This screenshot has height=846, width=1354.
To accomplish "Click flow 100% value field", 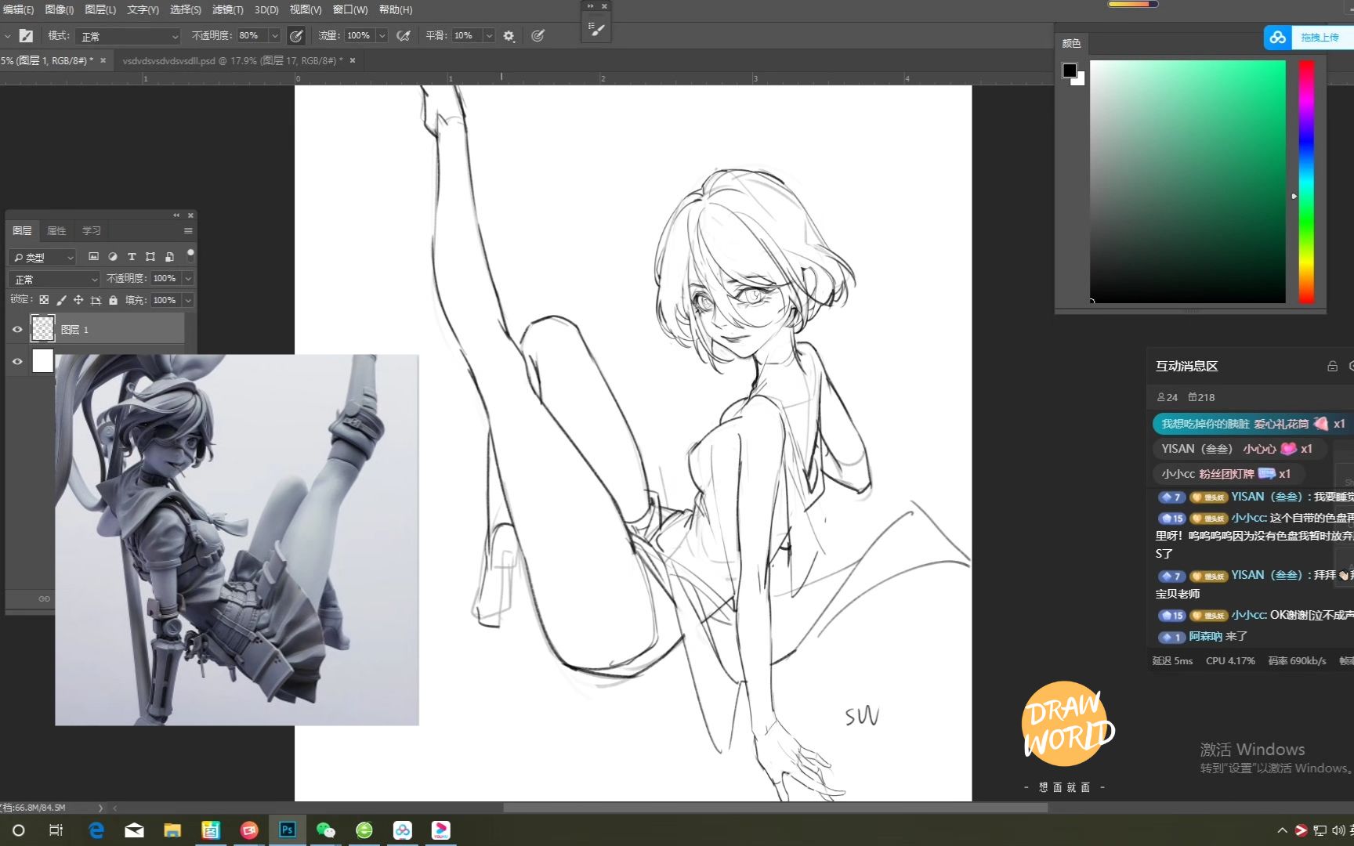I will point(360,35).
